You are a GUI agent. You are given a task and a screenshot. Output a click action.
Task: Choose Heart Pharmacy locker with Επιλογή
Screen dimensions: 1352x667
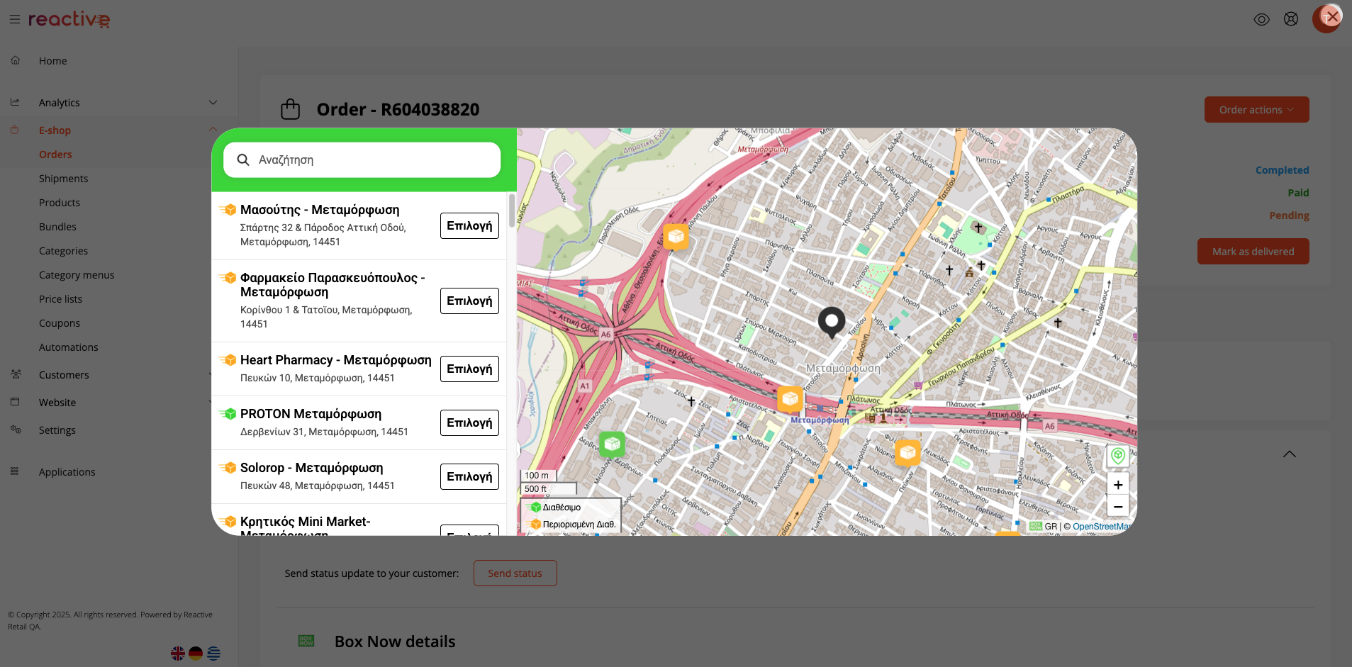click(469, 369)
